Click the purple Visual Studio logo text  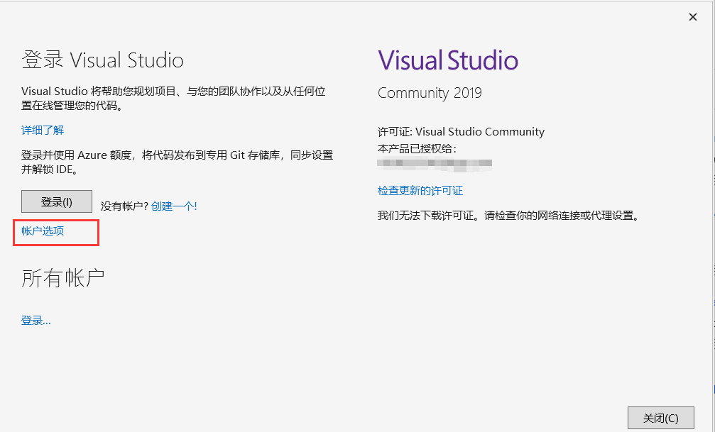[447, 60]
